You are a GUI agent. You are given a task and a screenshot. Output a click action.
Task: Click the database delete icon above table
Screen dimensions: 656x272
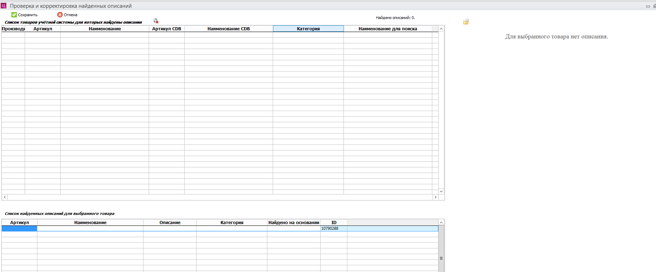(156, 21)
